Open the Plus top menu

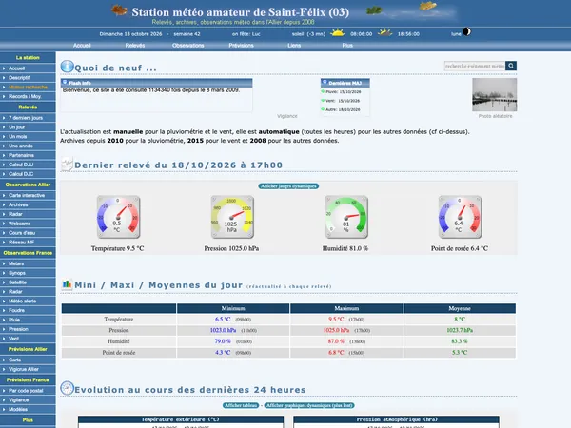[x=347, y=46]
